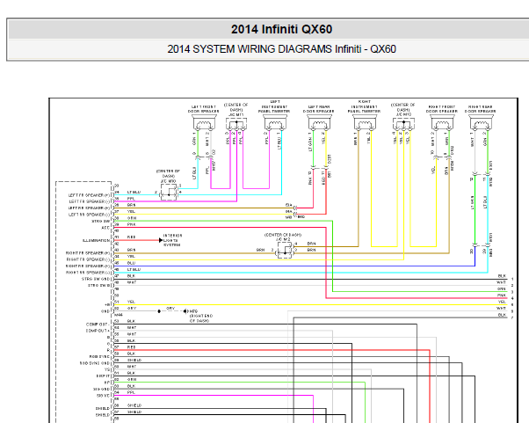
Task: Click 'RIGHT FR SPEAKER (+)' pin label
Action: coord(87,253)
